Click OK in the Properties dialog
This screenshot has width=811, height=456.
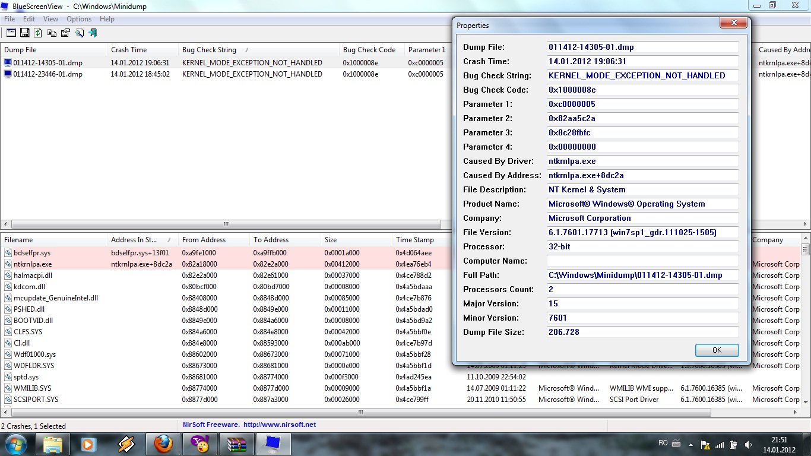point(717,350)
